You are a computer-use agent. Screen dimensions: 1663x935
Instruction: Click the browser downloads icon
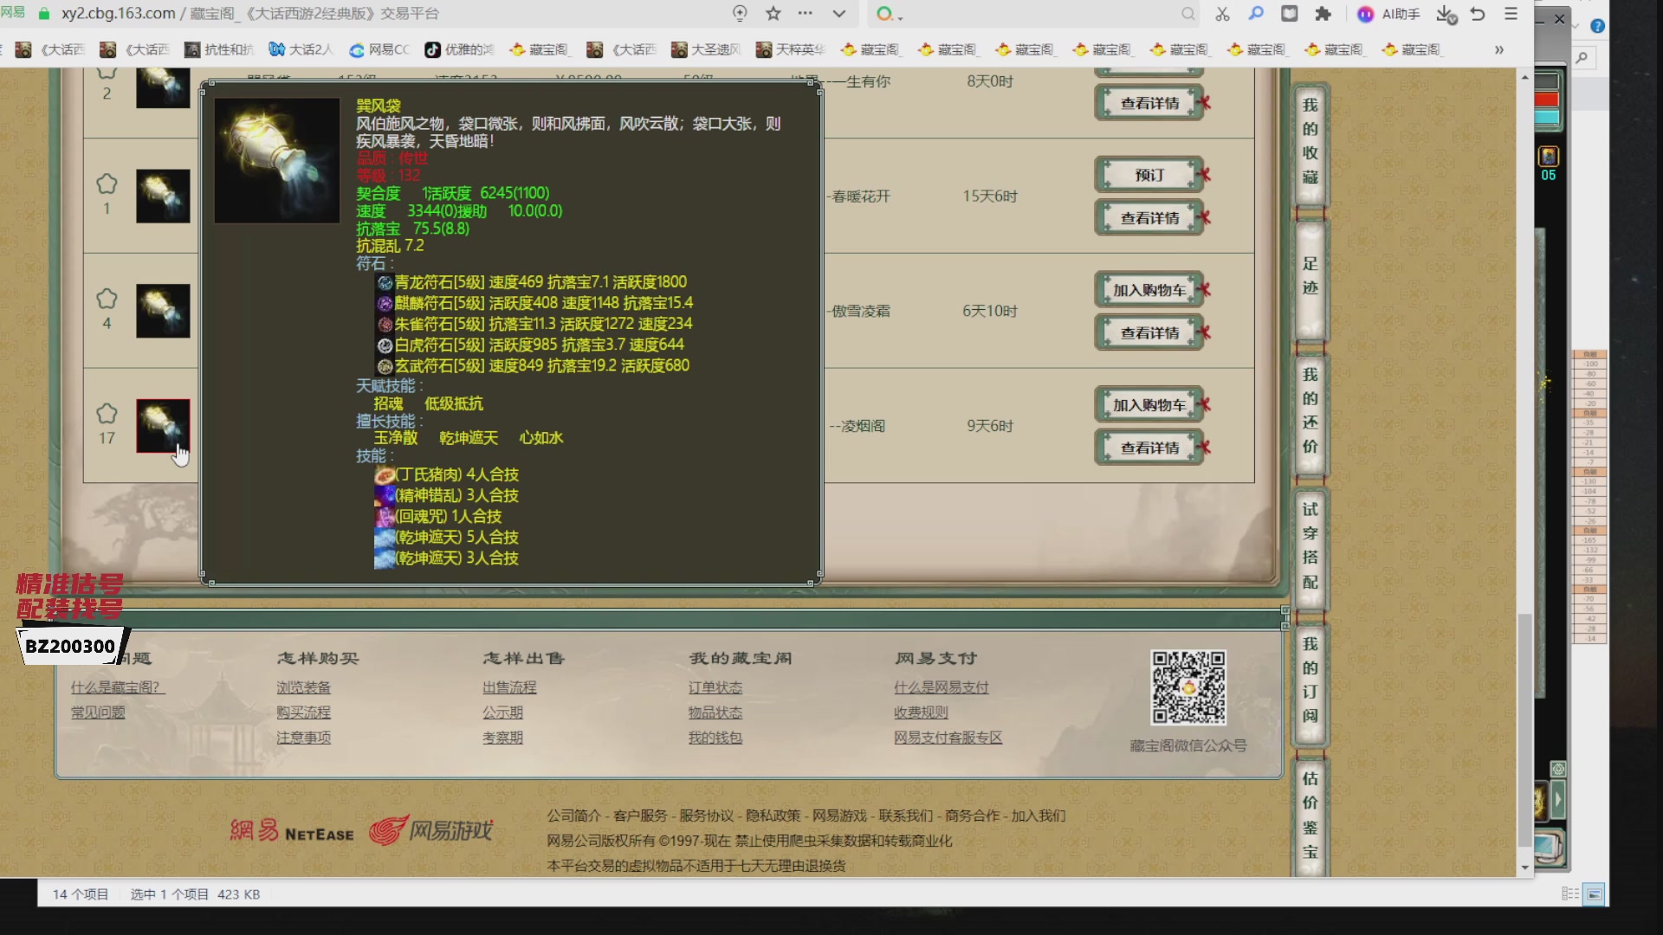1446,14
